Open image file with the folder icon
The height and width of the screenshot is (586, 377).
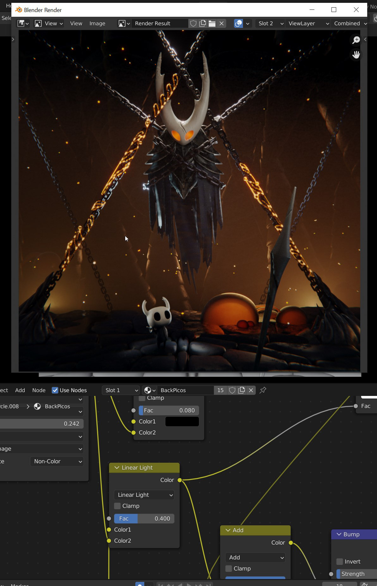pyautogui.click(x=212, y=23)
